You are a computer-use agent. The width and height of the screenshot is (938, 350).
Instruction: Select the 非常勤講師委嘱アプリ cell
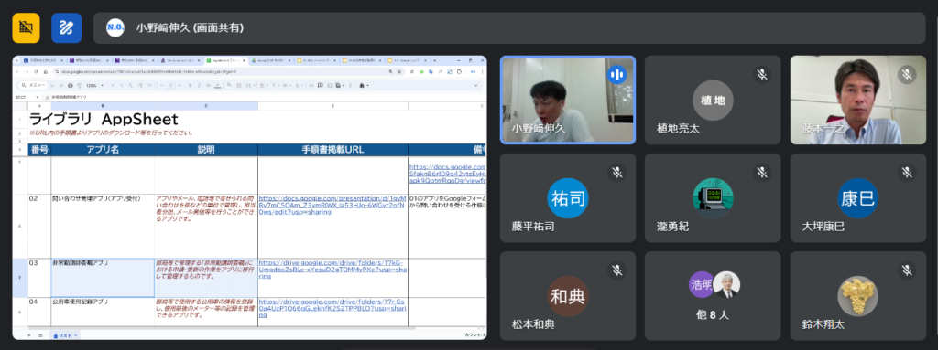(103, 278)
